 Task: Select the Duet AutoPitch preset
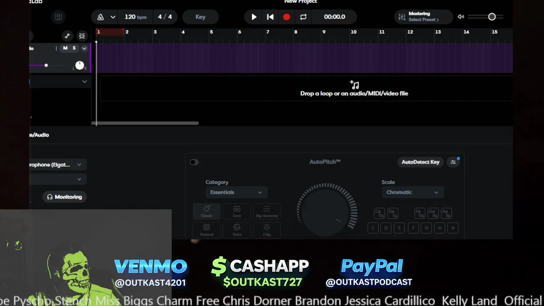[x=237, y=211]
